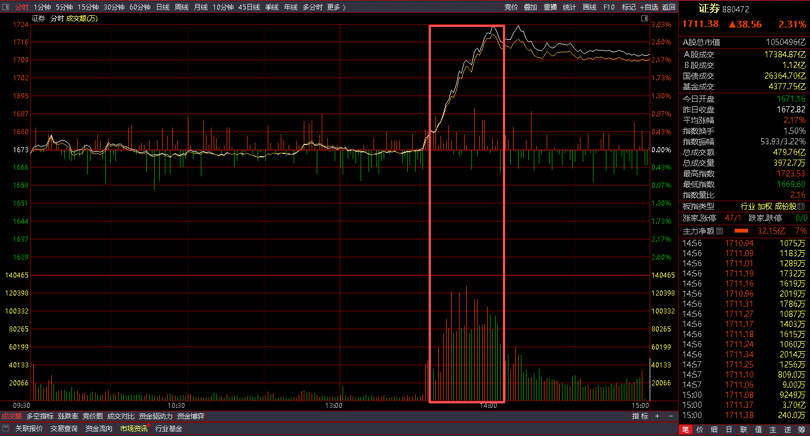Switch to 周线 weekly chart
The width and height of the screenshot is (810, 436).
tap(182, 7)
